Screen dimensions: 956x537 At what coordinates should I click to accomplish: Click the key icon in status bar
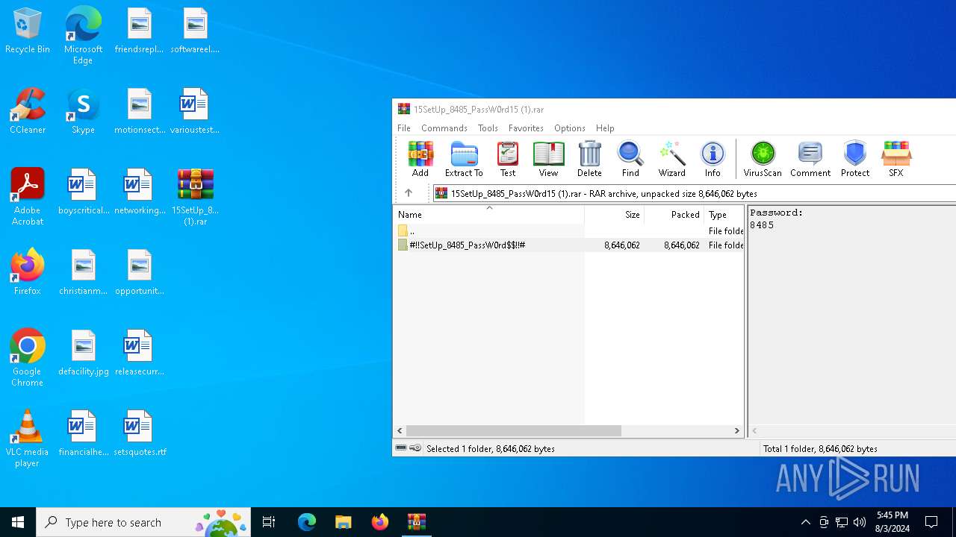415,448
